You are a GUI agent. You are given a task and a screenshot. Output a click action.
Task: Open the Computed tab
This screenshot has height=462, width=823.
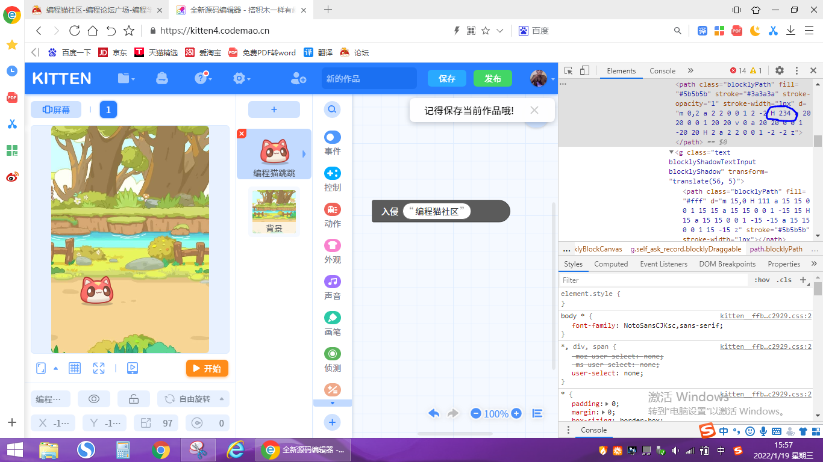[x=611, y=263]
